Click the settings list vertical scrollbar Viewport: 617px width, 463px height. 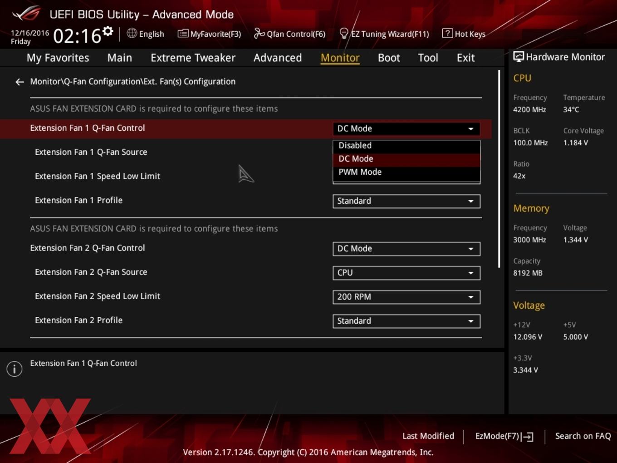pyautogui.click(x=499, y=169)
